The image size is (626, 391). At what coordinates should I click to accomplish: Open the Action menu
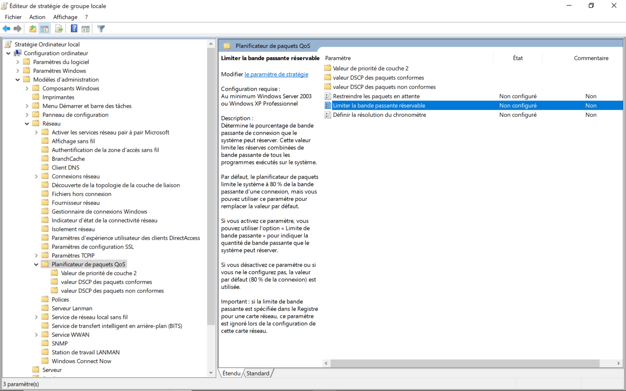[x=37, y=17]
